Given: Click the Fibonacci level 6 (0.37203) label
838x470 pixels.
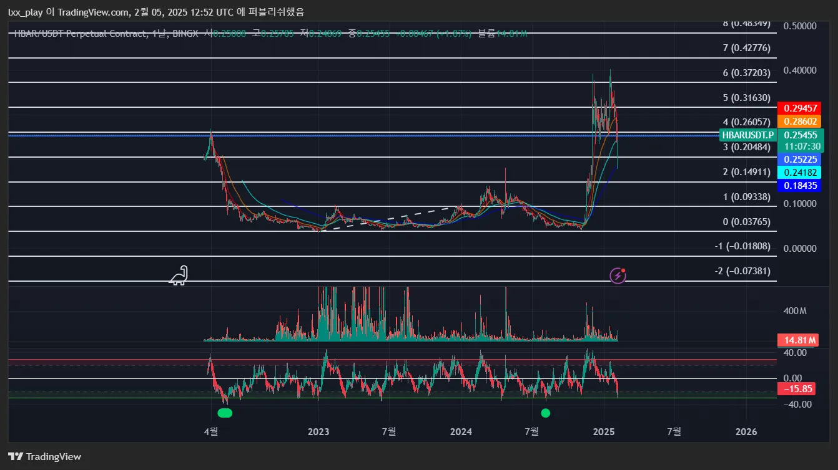Looking at the screenshot, I should 746,73.
